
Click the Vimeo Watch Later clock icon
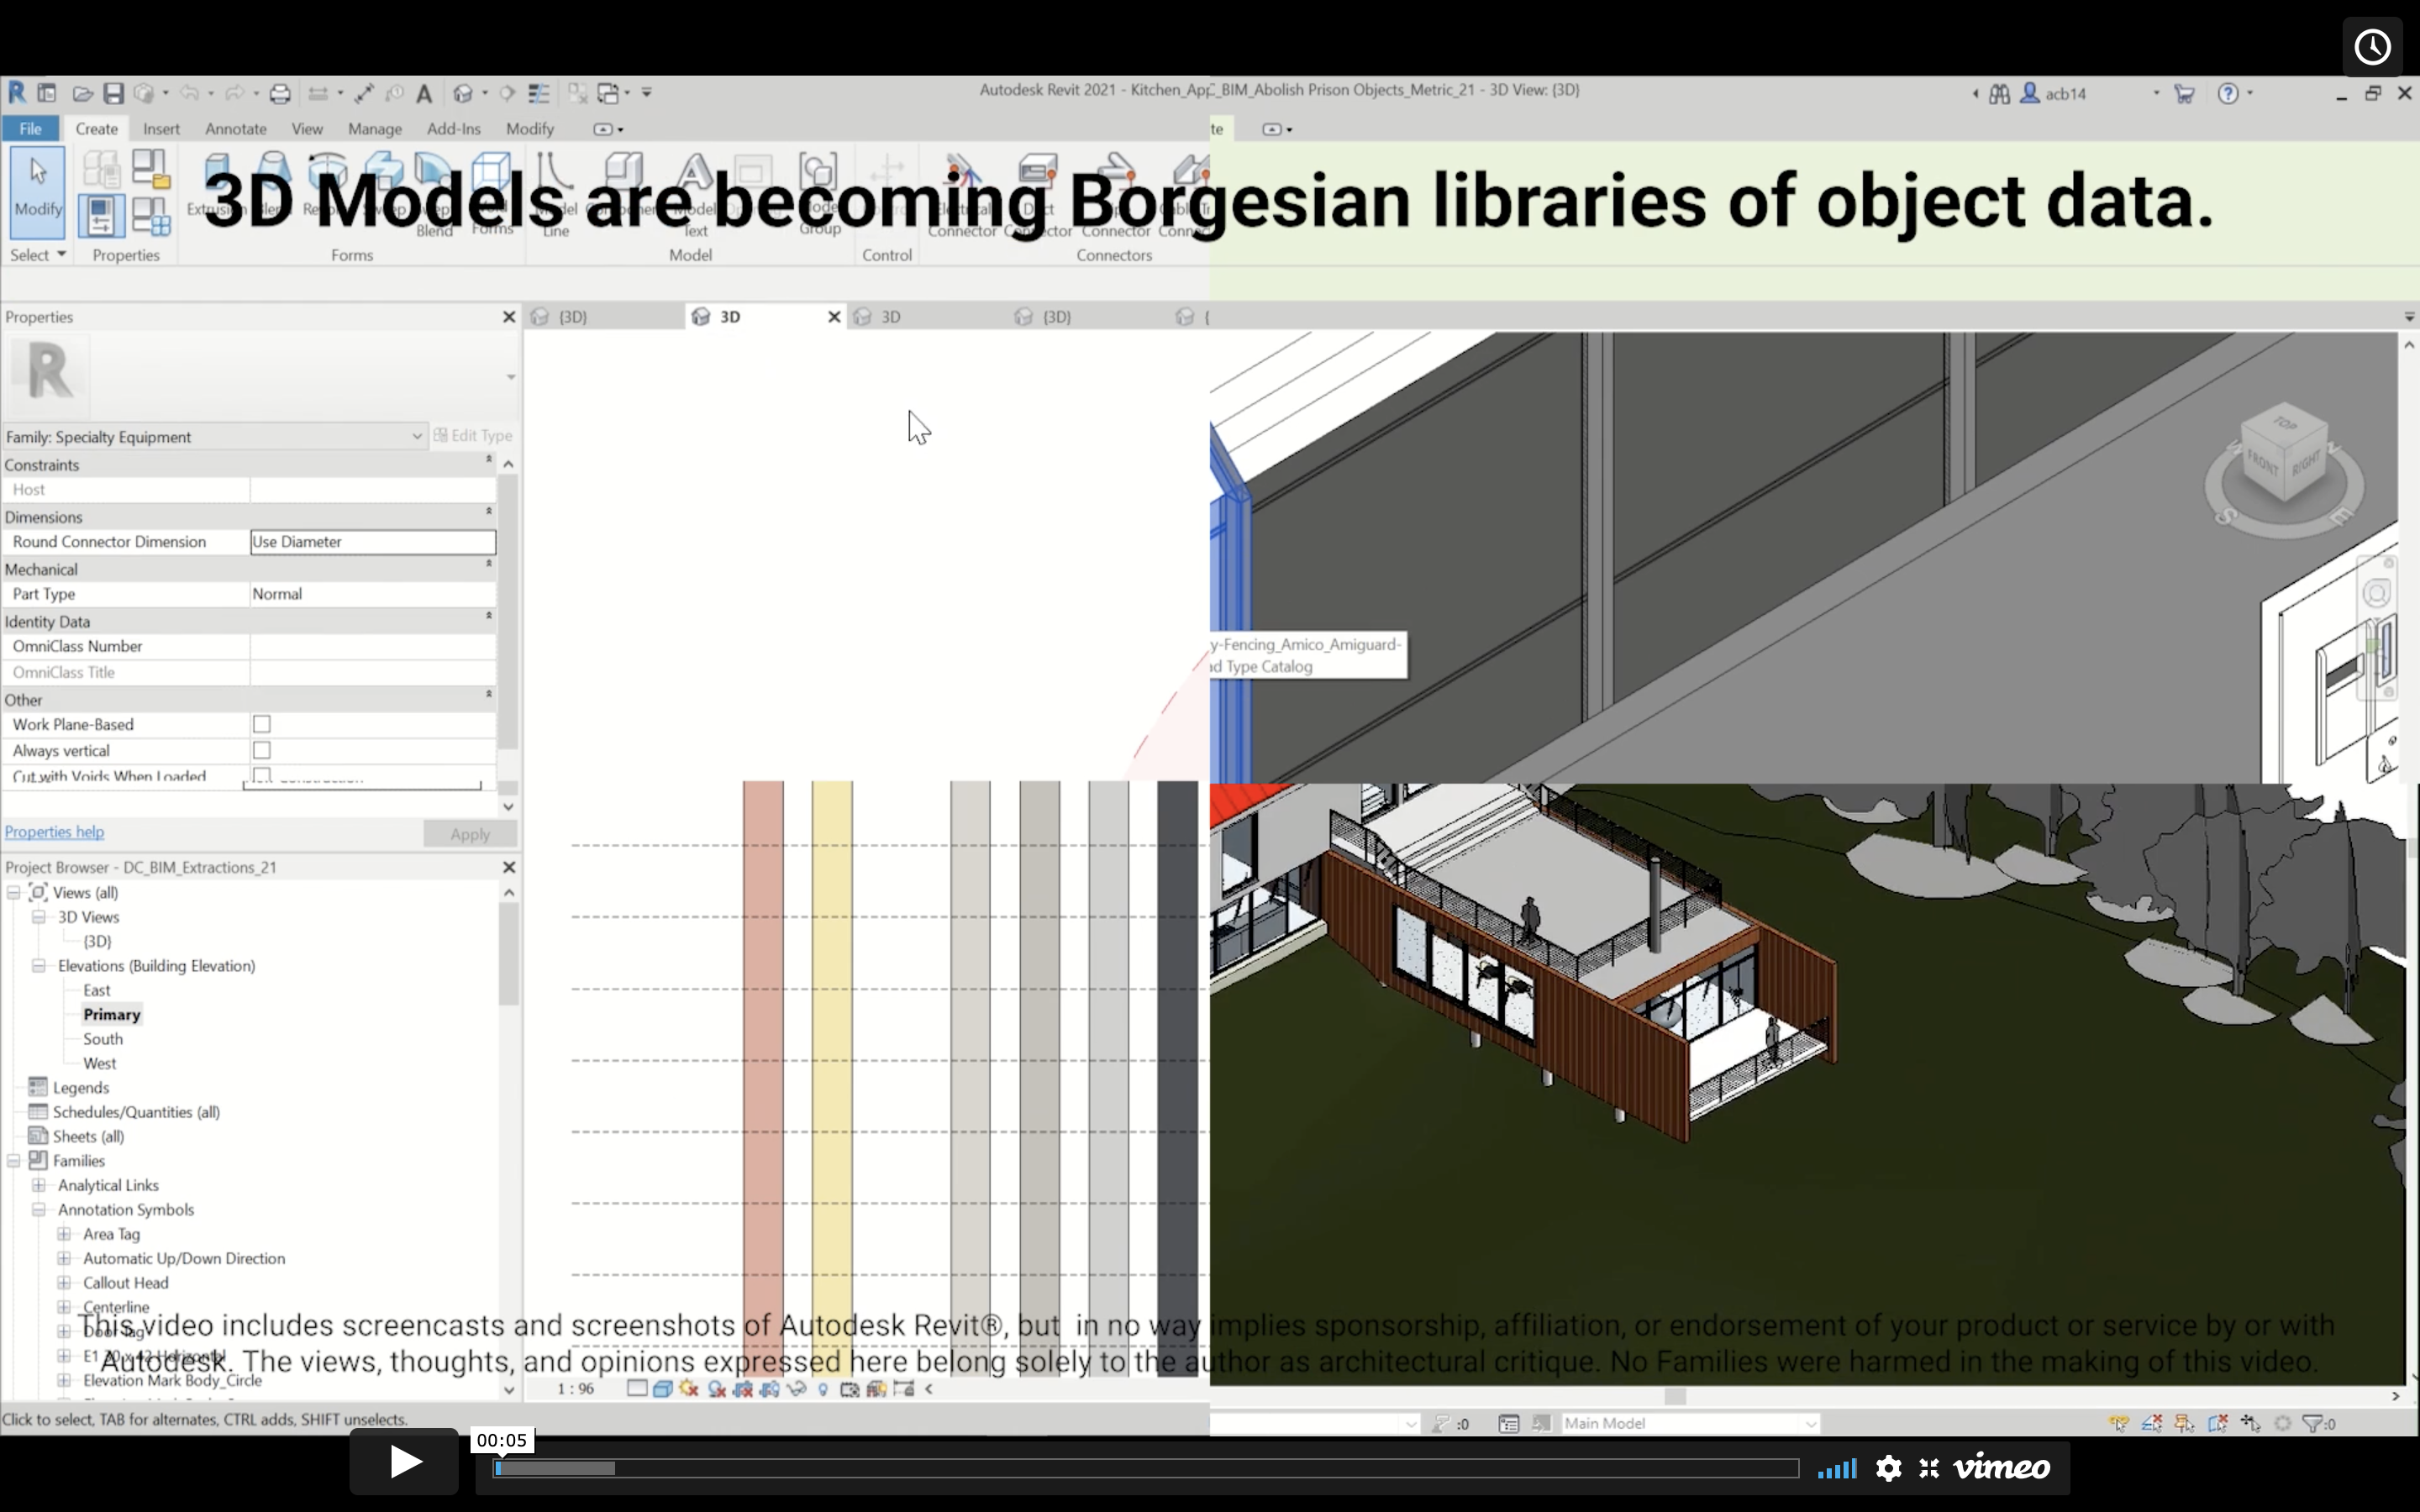2372,47
